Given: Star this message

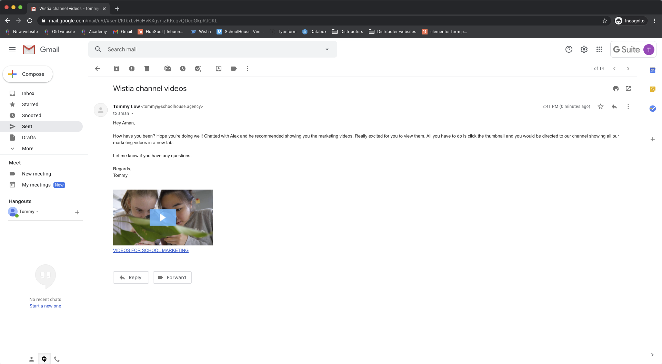Looking at the screenshot, I should 601,107.
